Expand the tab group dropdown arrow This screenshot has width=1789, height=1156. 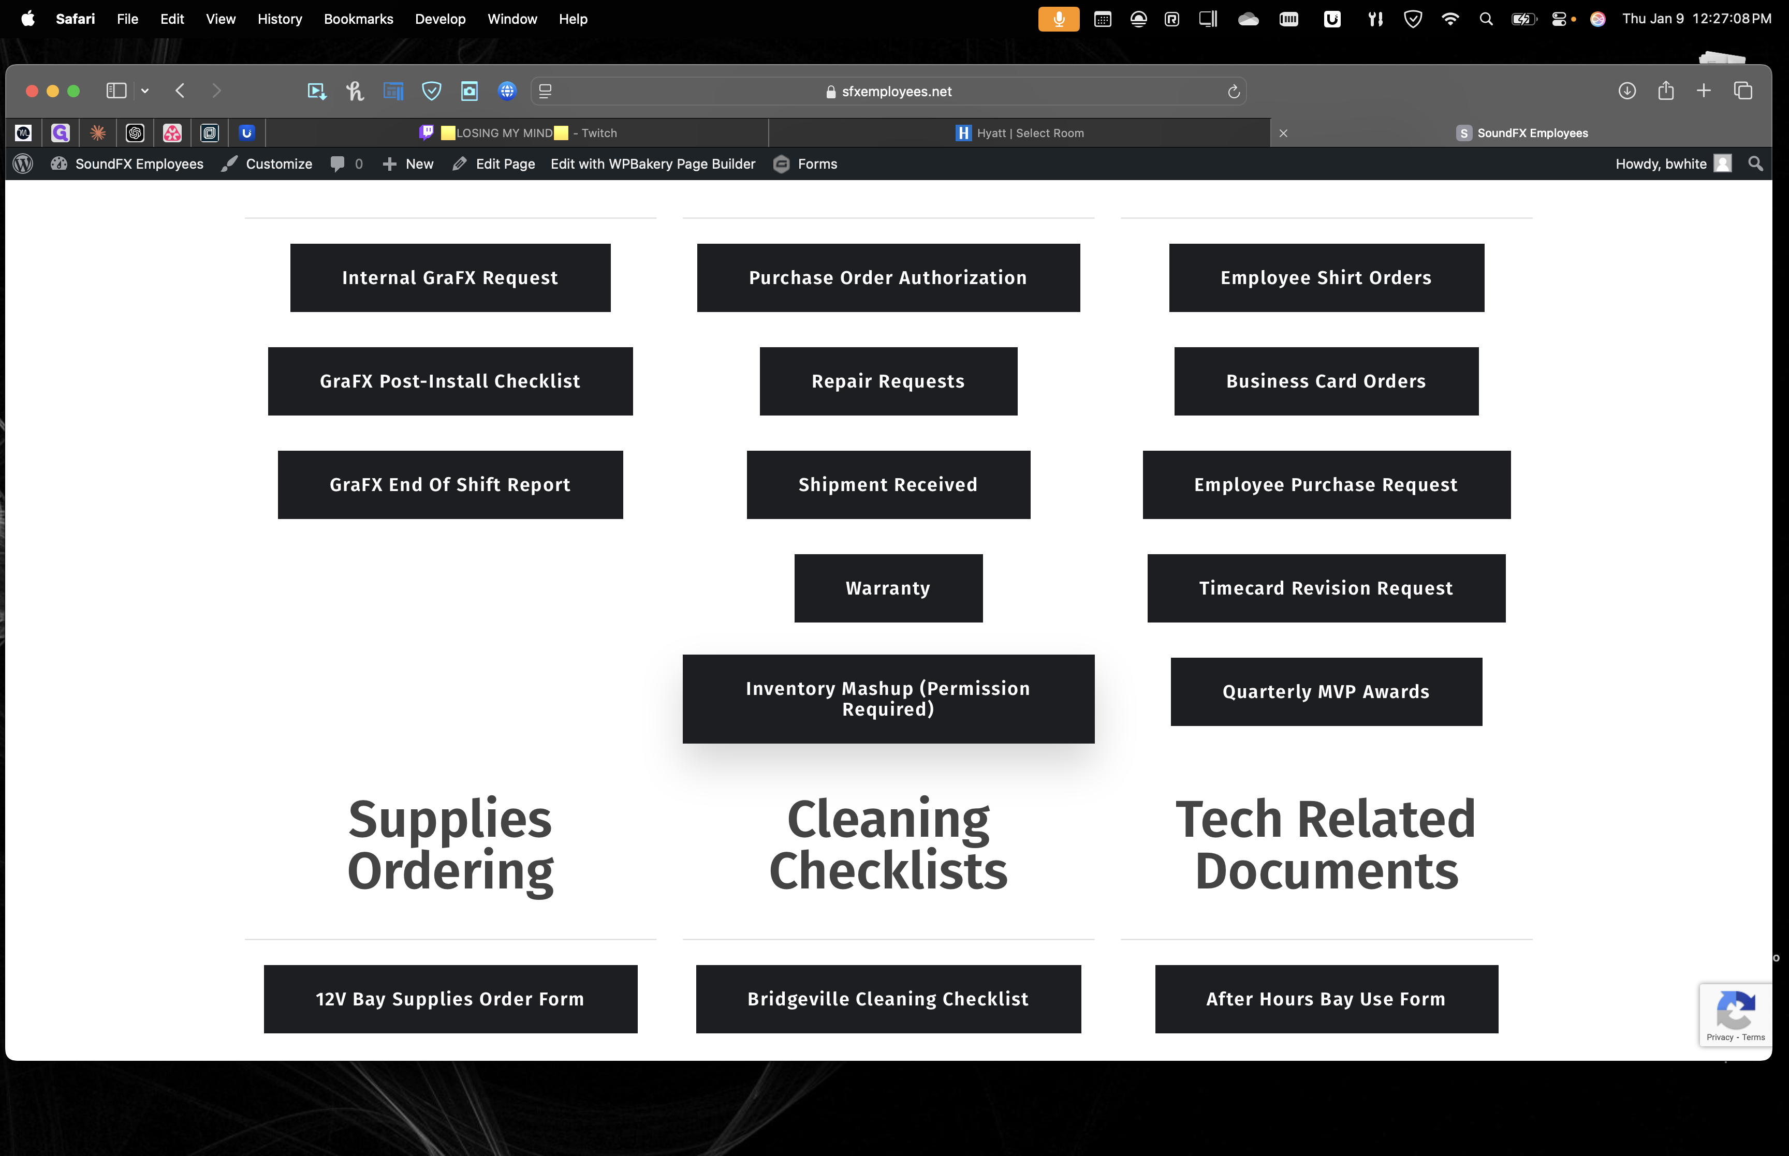coord(145,91)
